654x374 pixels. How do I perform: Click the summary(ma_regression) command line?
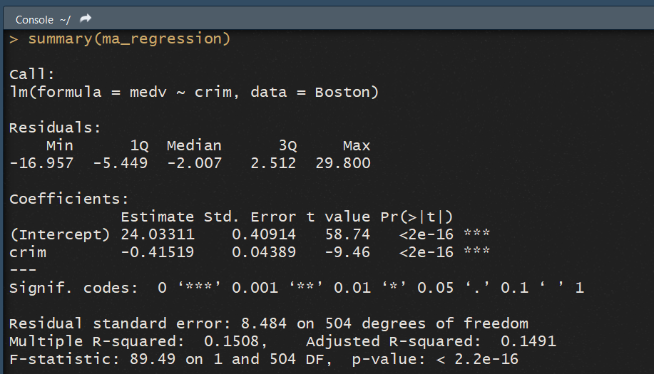click(x=129, y=39)
